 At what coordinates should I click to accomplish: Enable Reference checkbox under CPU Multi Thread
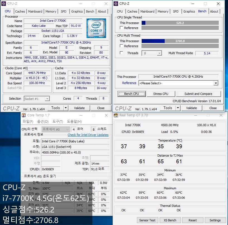coord(121,46)
